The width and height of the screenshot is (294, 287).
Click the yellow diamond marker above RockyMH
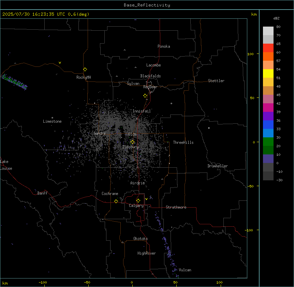[x=85, y=70]
